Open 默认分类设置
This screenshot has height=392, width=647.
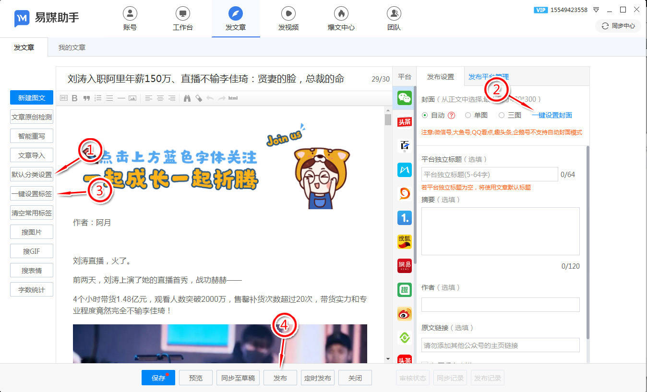32,175
